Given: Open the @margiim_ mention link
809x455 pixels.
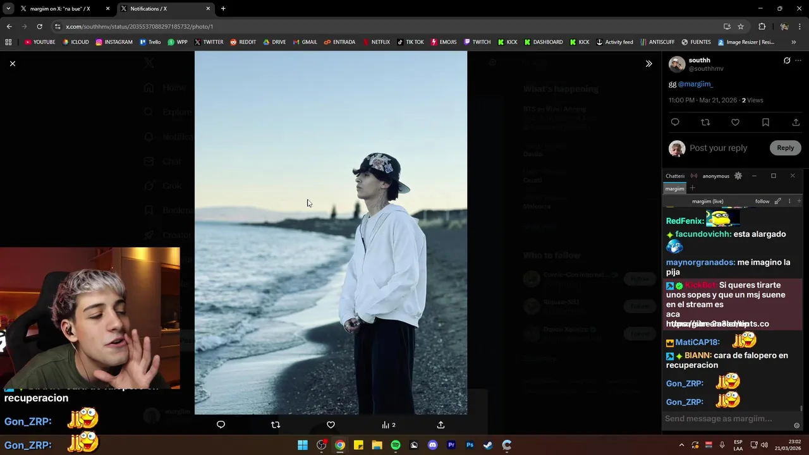Looking at the screenshot, I should 695,84.
